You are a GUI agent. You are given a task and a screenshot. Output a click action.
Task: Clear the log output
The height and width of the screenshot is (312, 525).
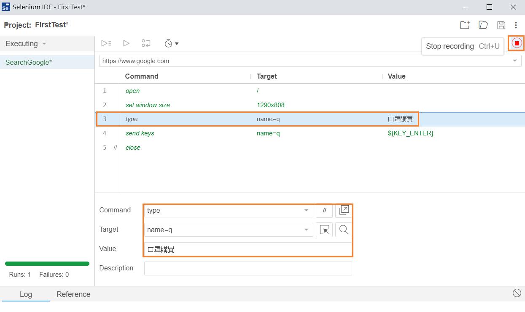517,293
